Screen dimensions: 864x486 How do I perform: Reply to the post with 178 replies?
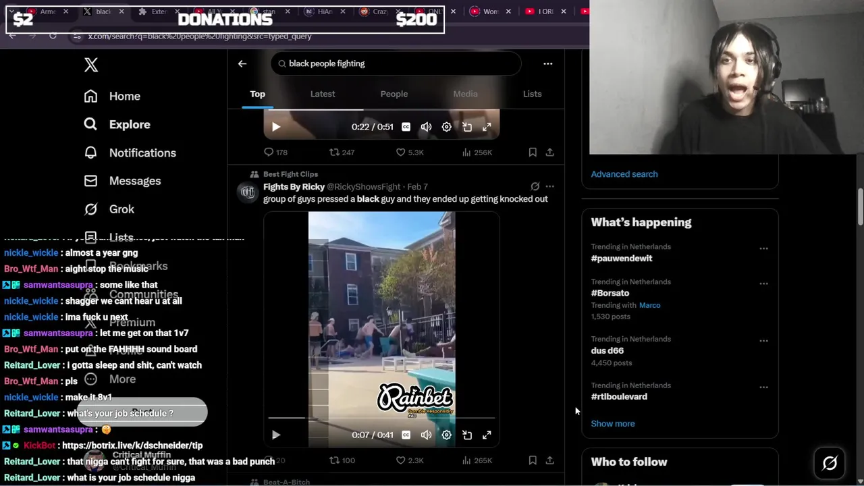pos(275,153)
